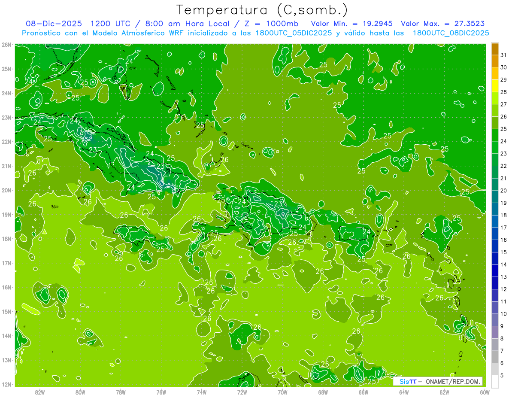This screenshot has width=515, height=398.
Task: Click the 70W longitude axis label
Action: 282,392
